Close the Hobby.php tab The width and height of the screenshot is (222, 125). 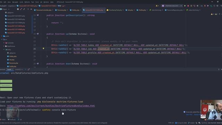pyautogui.click(x=80, y=10)
